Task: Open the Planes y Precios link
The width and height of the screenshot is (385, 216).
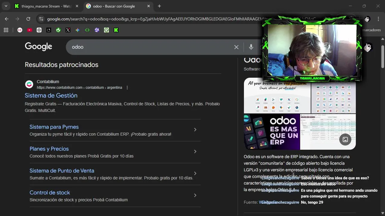Action: [49, 149]
